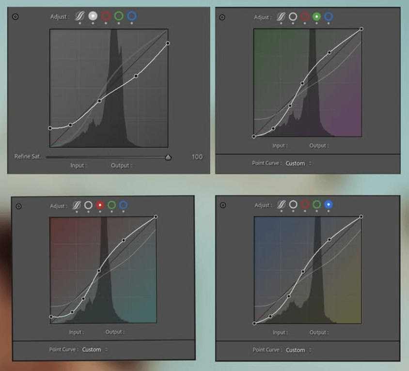Select parametric curve icon in top-left panel
The width and height of the screenshot is (409, 371).
coord(79,16)
